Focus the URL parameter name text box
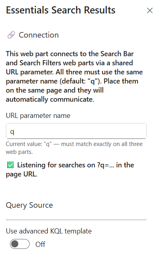This screenshot has height=256, width=155. click(76, 131)
